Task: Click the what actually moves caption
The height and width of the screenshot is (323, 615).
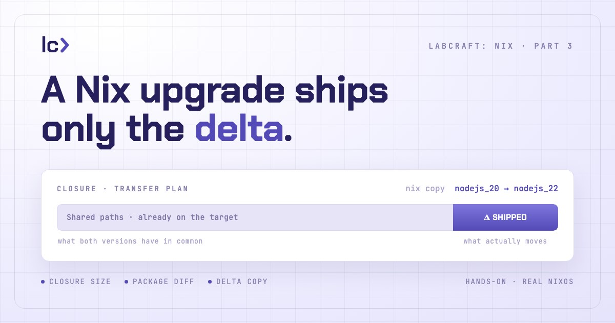Action: 505,241
